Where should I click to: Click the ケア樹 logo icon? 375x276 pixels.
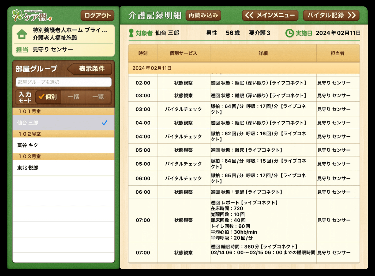17,15
